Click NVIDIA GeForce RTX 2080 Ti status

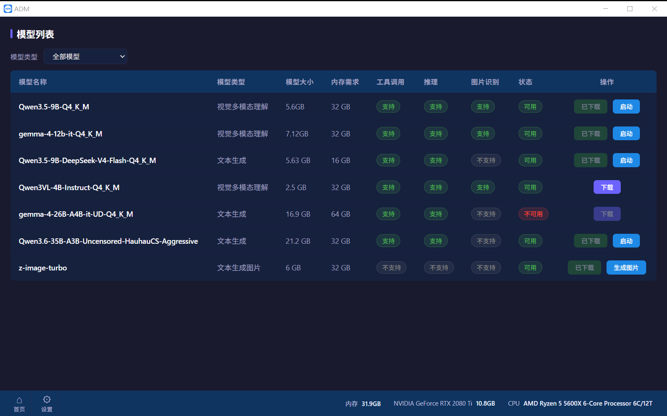click(444, 404)
